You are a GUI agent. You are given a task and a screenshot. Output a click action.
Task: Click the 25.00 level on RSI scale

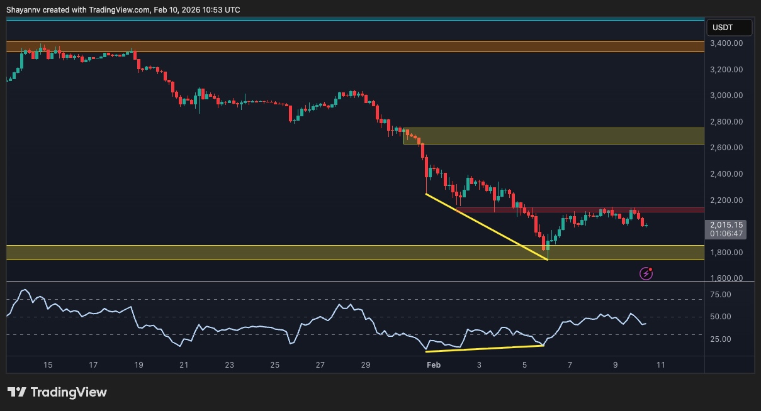(x=720, y=339)
